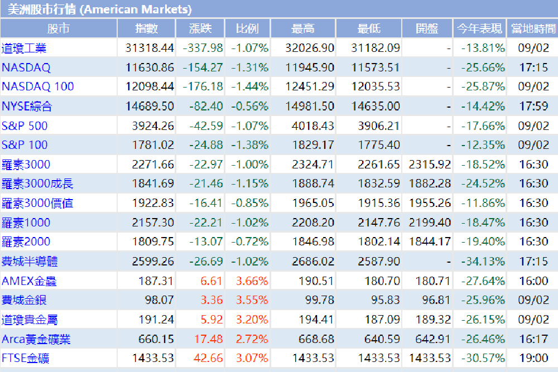
Task: Select the index value 660.15
Action: coord(156,339)
